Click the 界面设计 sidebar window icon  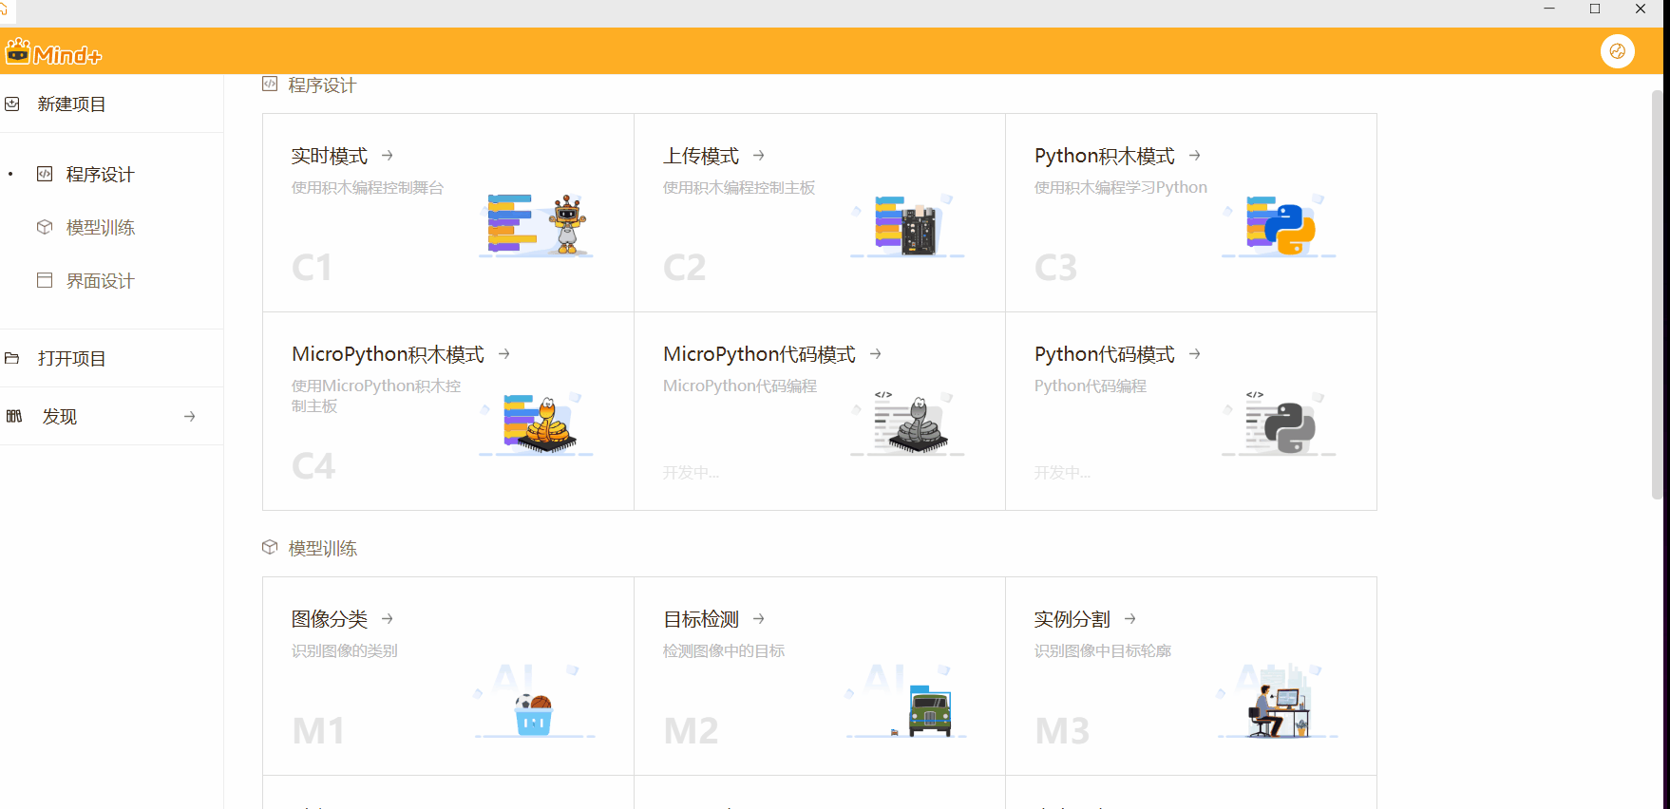point(45,280)
